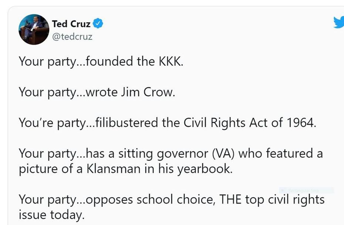The height and width of the screenshot is (225, 344).
Task: Click the "issue today" text
Action: coord(51,215)
